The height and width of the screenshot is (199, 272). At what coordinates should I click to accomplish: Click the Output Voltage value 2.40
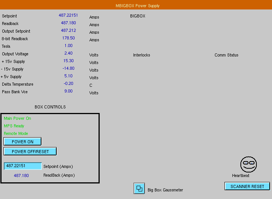(68, 53)
